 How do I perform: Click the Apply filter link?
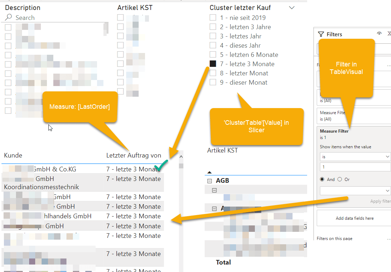click(380, 201)
